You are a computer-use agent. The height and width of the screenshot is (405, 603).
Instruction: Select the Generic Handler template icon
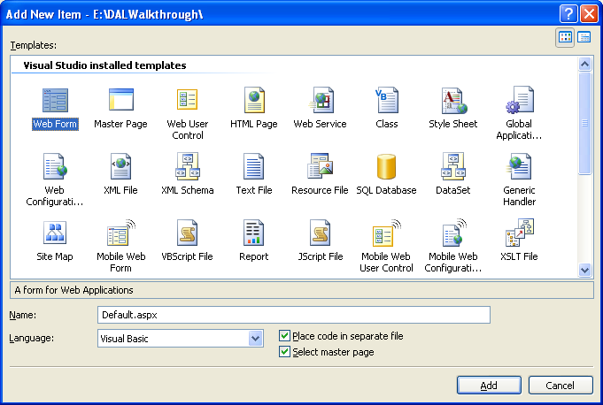[x=519, y=166]
